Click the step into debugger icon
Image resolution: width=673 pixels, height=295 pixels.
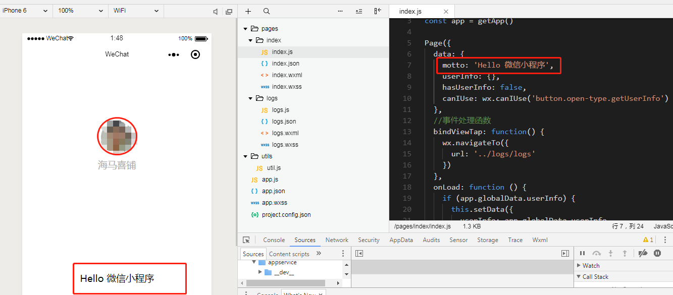click(x=610, y=253)
